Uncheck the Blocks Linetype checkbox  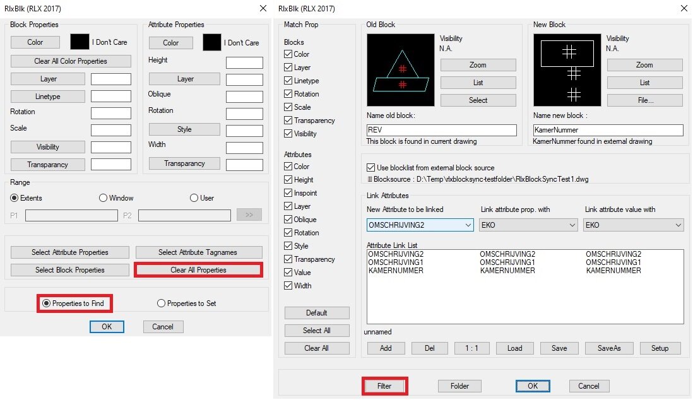click(x=288, y=81)
